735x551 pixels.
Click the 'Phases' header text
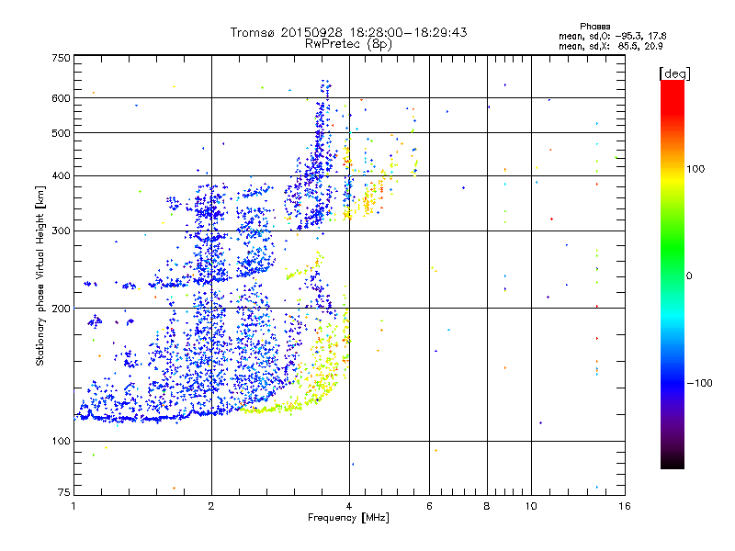[594, 27]
